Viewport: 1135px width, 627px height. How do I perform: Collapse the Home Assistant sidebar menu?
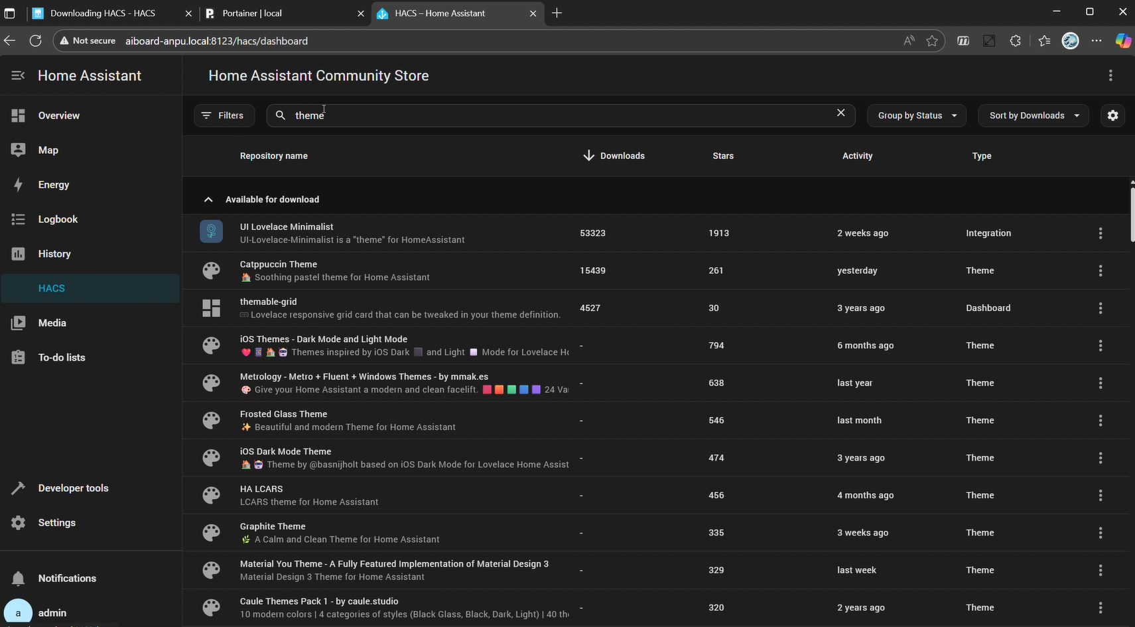click(x=18, y=76)
